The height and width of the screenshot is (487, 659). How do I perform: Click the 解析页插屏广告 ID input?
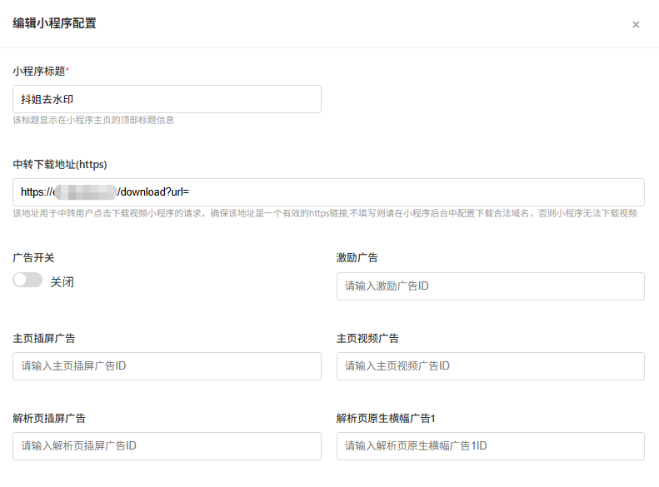tap(167, 446)
